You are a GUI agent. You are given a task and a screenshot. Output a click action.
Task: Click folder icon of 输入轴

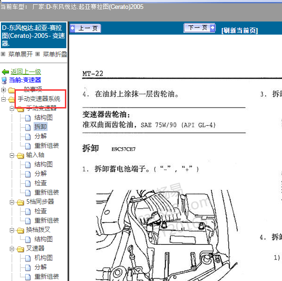[21, 156]
